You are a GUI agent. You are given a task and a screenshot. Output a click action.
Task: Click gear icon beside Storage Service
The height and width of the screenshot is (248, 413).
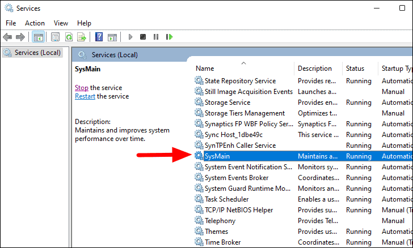199,102
